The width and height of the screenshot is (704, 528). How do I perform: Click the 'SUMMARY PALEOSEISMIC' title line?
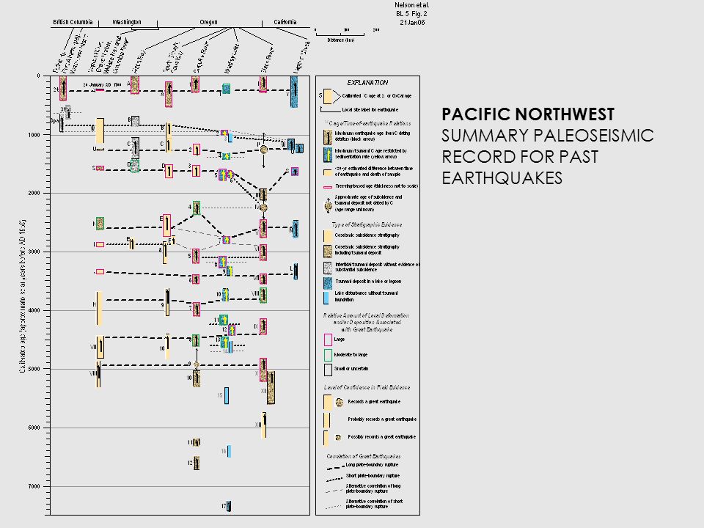coord(547,136)
